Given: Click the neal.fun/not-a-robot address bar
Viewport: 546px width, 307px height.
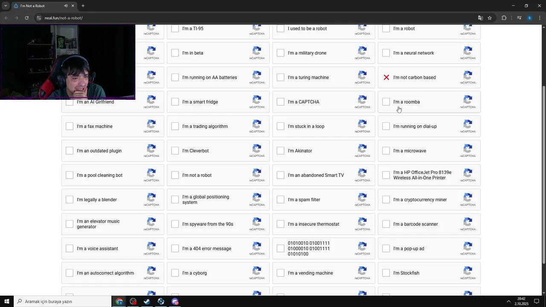Looking at the screenshot, I should pos(256,18).
